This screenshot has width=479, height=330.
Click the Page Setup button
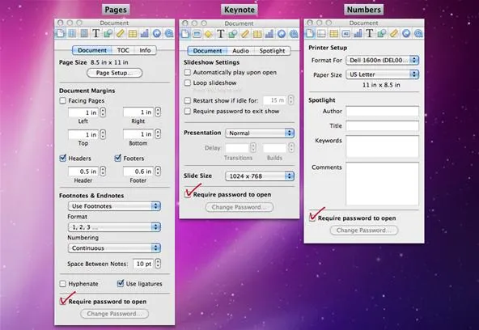click(x=115, y=73)
